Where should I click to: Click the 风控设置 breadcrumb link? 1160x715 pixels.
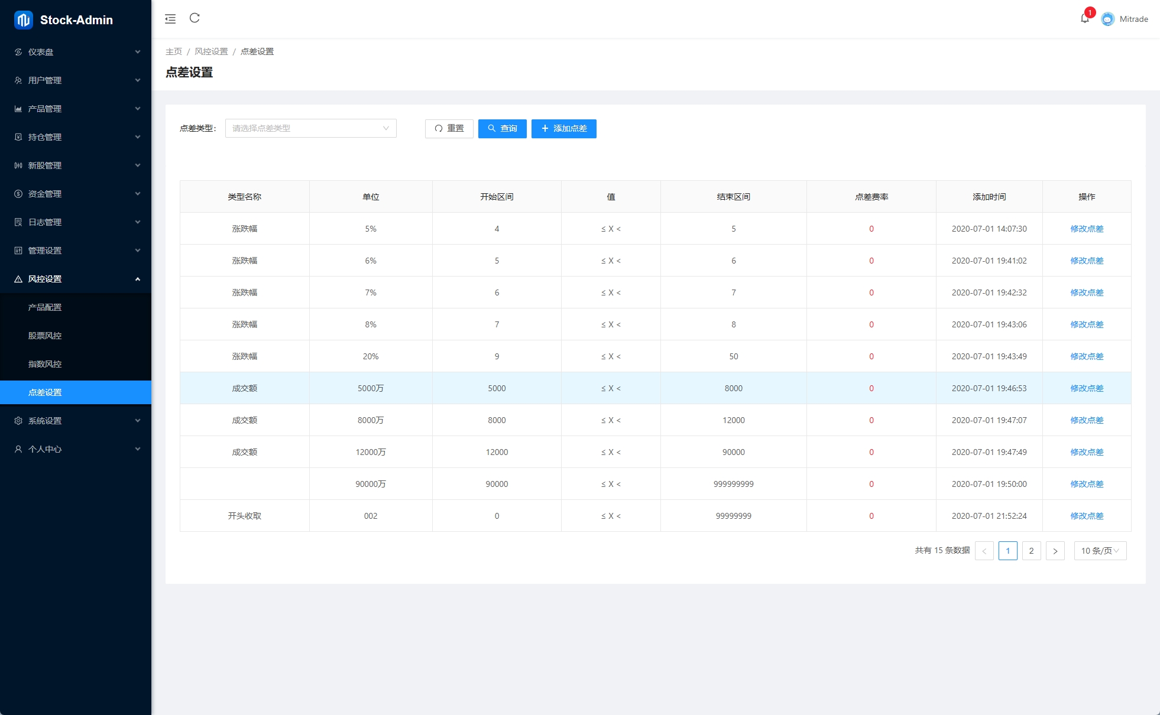(x=211, y=51)
